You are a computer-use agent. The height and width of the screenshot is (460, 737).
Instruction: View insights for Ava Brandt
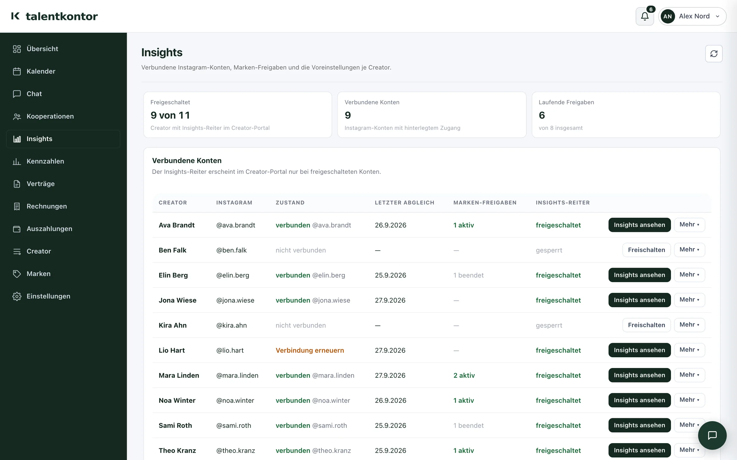[639, 225]
